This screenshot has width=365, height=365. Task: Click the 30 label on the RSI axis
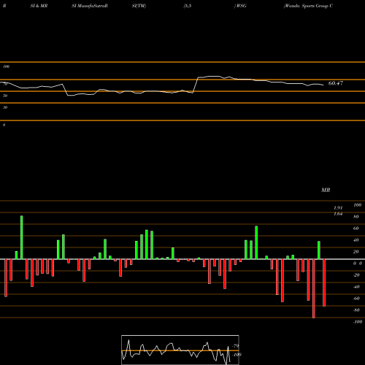(x=5, y=107)
